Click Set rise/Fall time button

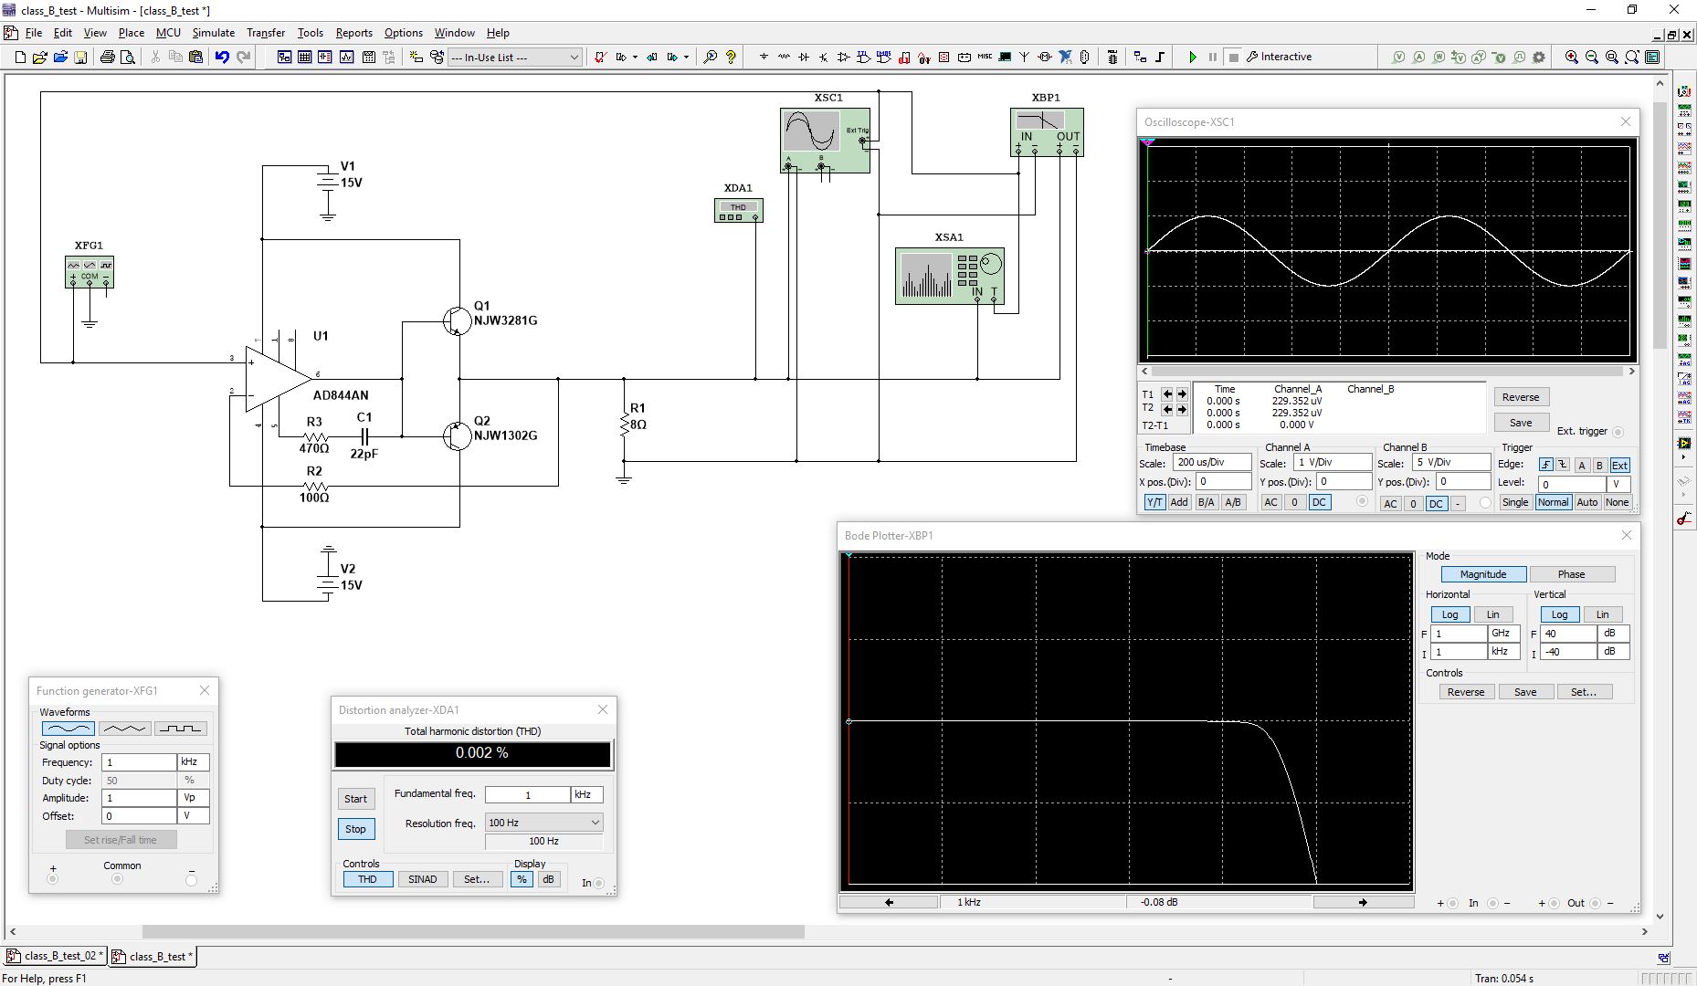tap(121, 840)
